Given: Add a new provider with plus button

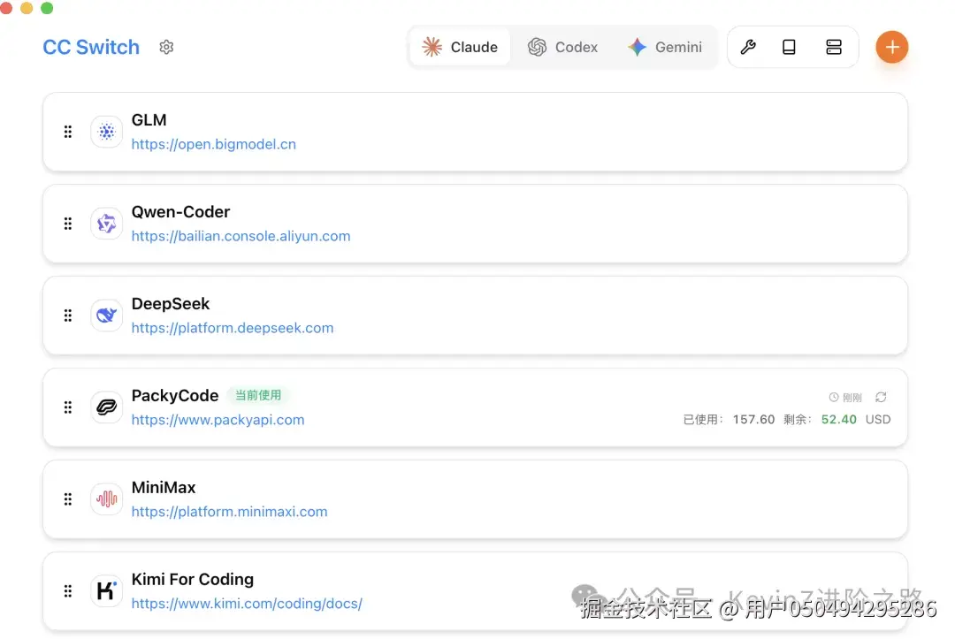Looking at the screenshot, I should click(891, 47).
